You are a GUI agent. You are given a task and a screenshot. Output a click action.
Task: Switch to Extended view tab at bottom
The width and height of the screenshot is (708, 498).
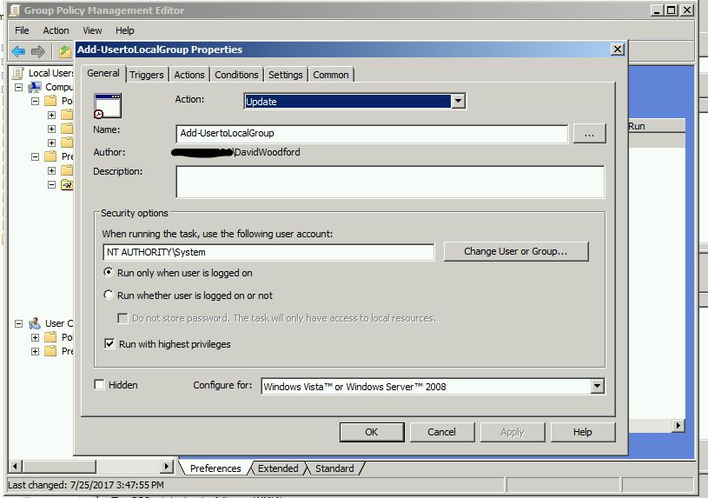(278, 468)
